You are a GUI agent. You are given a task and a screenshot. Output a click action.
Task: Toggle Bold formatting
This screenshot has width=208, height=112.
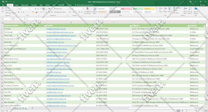[x=19, y=12]
